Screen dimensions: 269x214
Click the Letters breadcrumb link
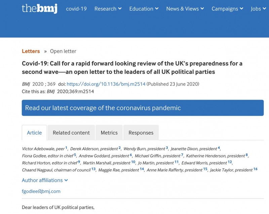click(31, 51)
